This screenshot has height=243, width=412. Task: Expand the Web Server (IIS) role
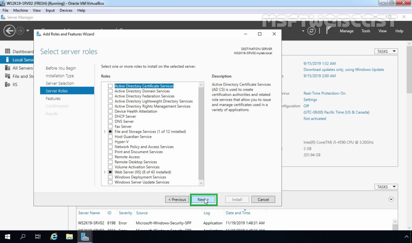point(105,172)
